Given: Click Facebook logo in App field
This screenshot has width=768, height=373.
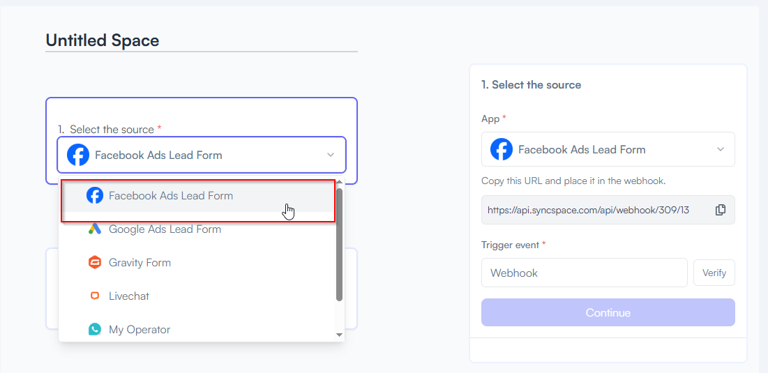Looking at the screenshot, I should (502, 149).
